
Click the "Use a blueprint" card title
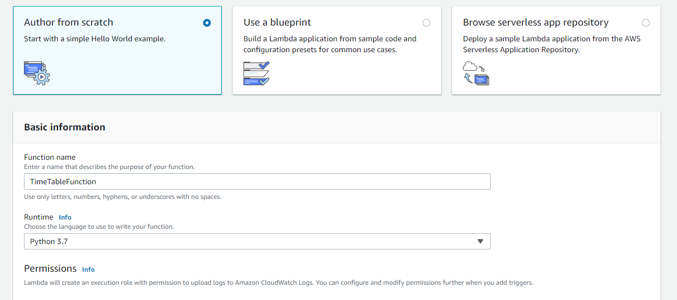click(277, 22)
